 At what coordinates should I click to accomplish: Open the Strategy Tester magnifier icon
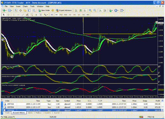coord(34,10)
